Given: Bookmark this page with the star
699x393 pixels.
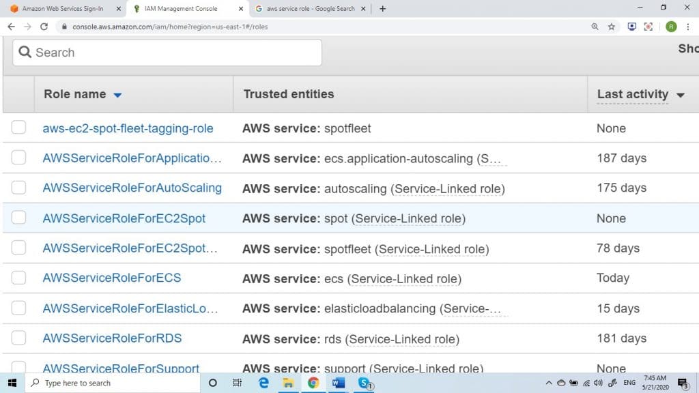Looking at the screenshot, I should (611, 27).
